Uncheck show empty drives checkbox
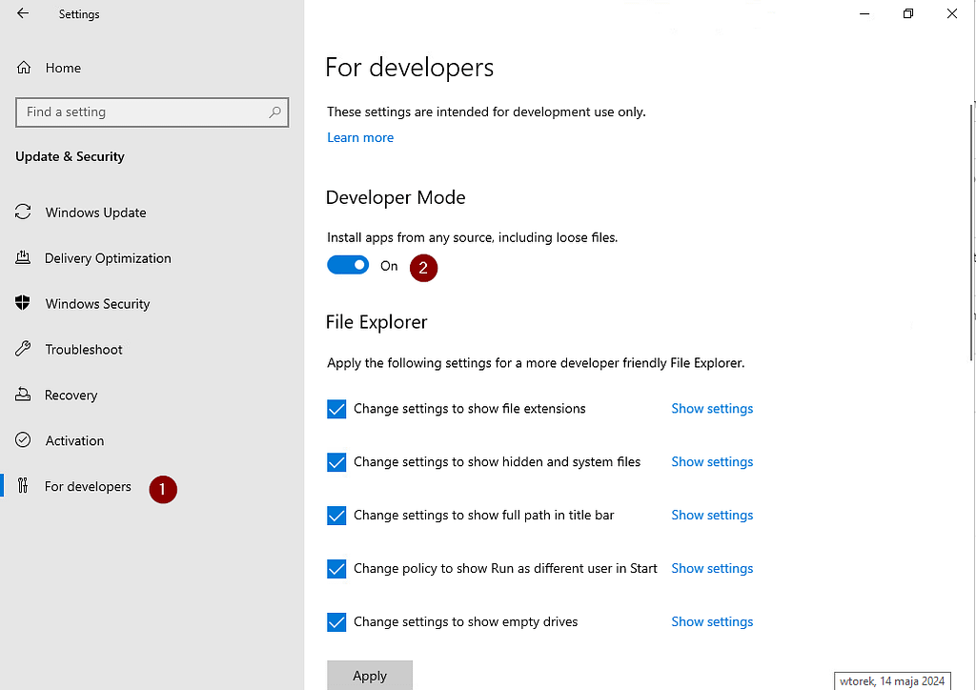This screenshot has height=690, width=976. [x=336, y=622]
